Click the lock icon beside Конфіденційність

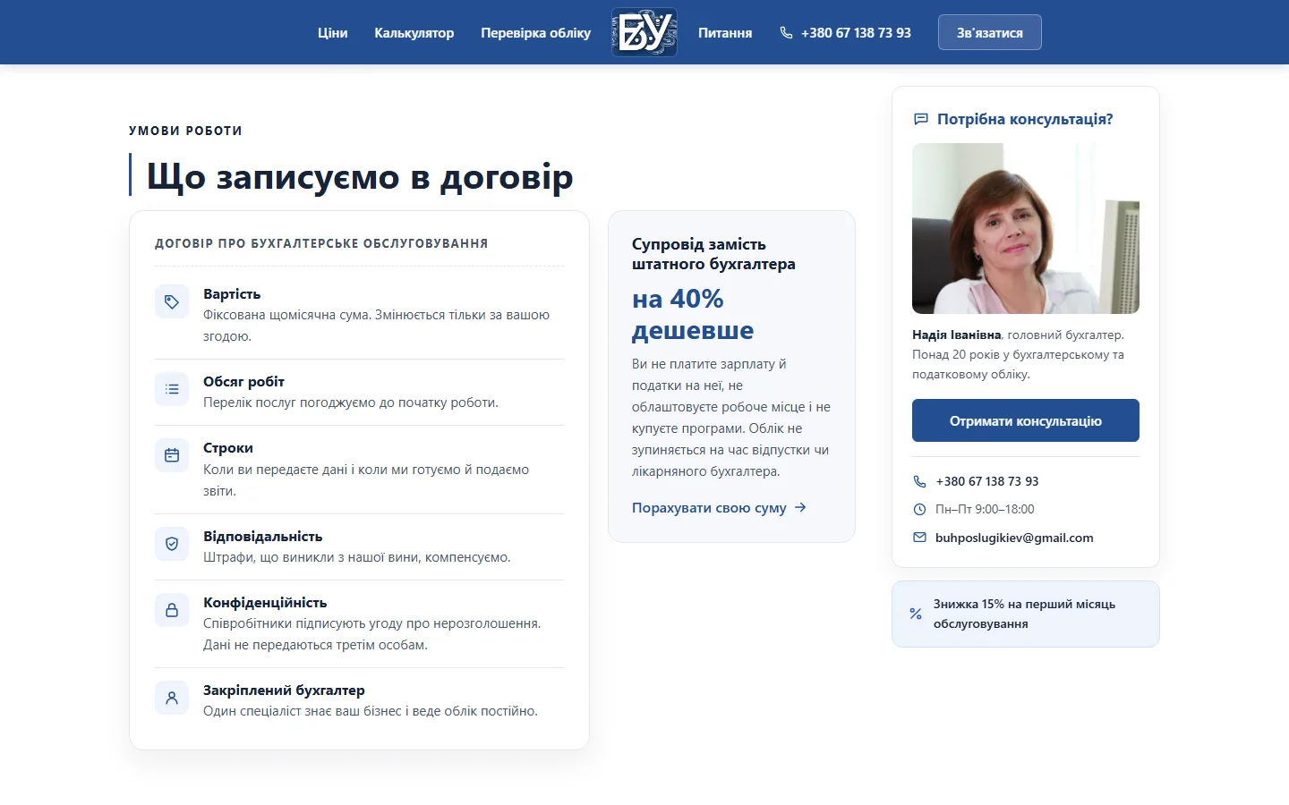(172, 610)
